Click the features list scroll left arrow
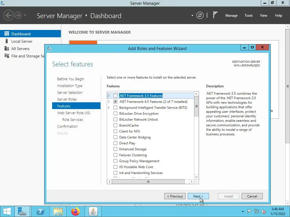Viewport: 290px width, 217px height. (x=109, y=182)
